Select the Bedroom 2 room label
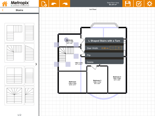Screen dimensions: 155x116 (117, 77)
